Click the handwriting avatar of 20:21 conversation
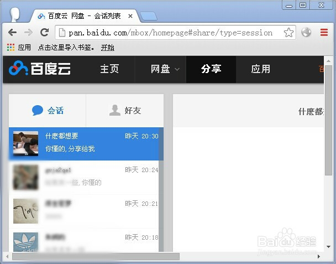Image resolution: width=336 pixels, height=264 pixels. (26, 211)
